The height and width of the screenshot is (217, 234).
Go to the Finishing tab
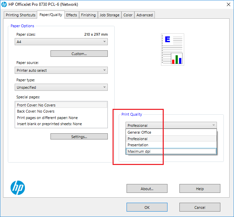88,15
